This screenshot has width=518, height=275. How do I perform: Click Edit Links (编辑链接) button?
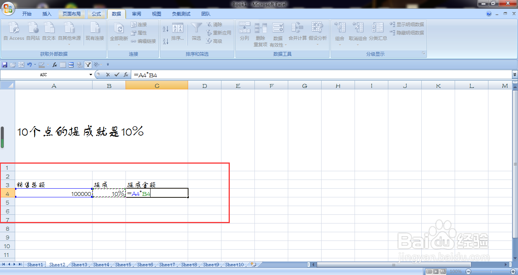(143, 41)
